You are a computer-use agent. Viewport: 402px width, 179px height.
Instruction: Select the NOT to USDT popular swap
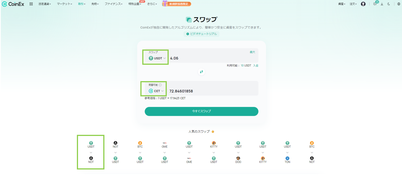tap(116, 152)
